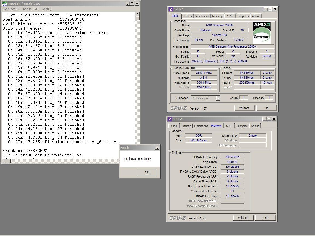The image size is (315, 236).
Task: Switch to Caches tab in upper CPU-Z window
Action: [x=187, y=16]
